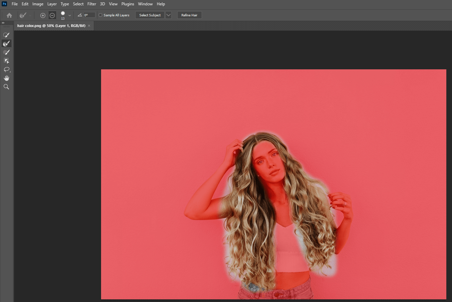
Task: Select the Zoom magnifier tool
Action: pos(6,87)
